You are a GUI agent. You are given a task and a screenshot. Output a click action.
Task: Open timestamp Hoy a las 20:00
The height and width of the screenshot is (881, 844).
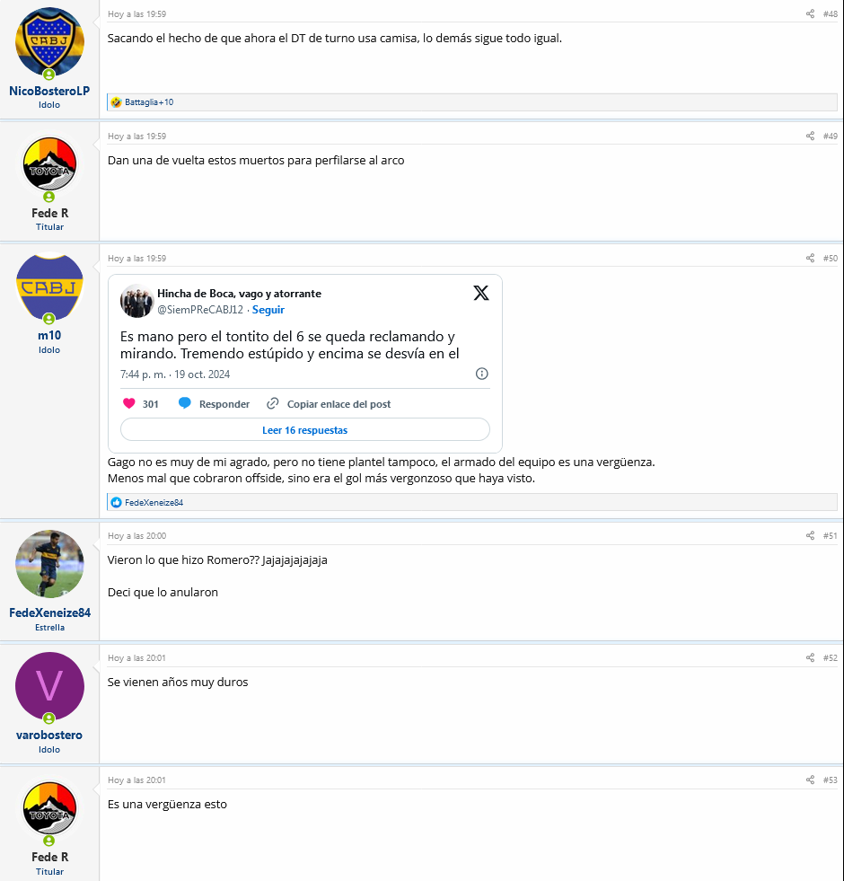click(137, 536)
